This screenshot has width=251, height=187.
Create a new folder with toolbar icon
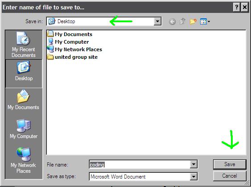193,21
